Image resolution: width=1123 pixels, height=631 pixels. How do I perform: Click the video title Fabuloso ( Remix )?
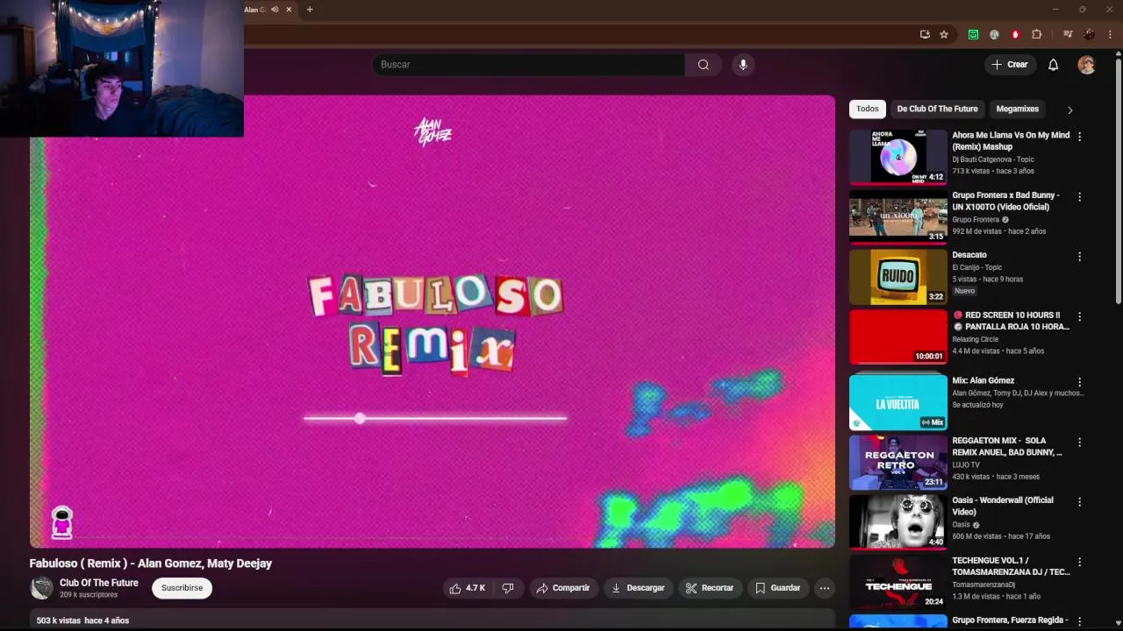(151, 564)
